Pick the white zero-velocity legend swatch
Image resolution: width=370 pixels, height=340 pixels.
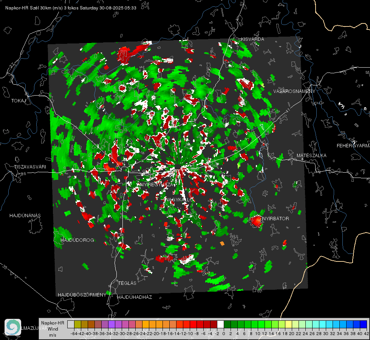[220, 324]
